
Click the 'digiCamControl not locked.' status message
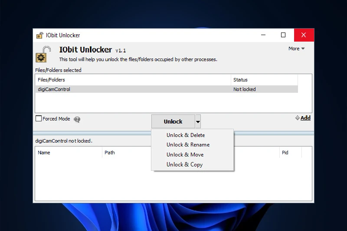click(x=64, y=141)
